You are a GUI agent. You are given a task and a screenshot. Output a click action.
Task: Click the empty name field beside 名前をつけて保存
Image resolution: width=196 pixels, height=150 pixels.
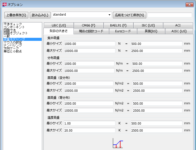pyautogui.click(x=169, y=15)
